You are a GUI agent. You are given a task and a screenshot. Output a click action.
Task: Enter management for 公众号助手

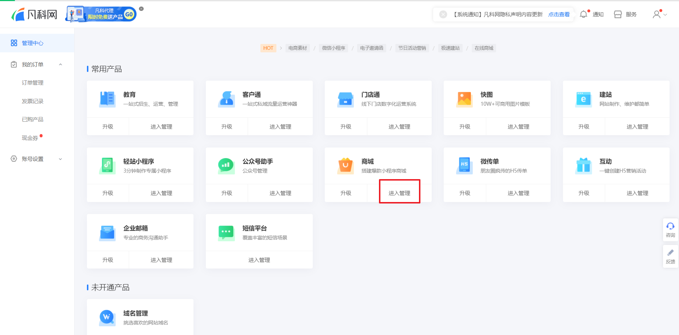point(280,193)
